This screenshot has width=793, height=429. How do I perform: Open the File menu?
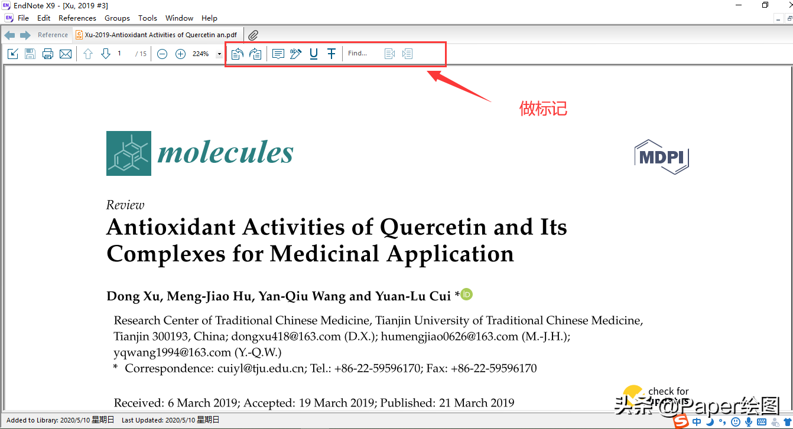pos(24,18)
